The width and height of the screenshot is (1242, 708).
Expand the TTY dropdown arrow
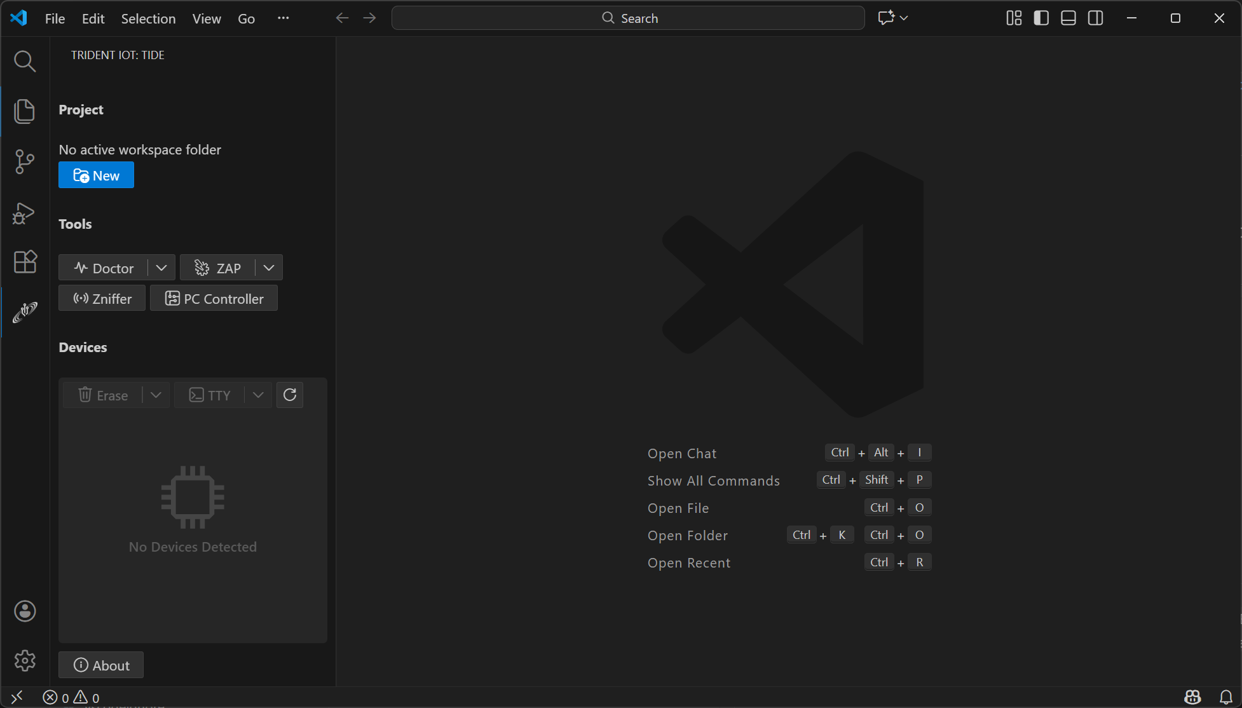(x=258, y=395)
